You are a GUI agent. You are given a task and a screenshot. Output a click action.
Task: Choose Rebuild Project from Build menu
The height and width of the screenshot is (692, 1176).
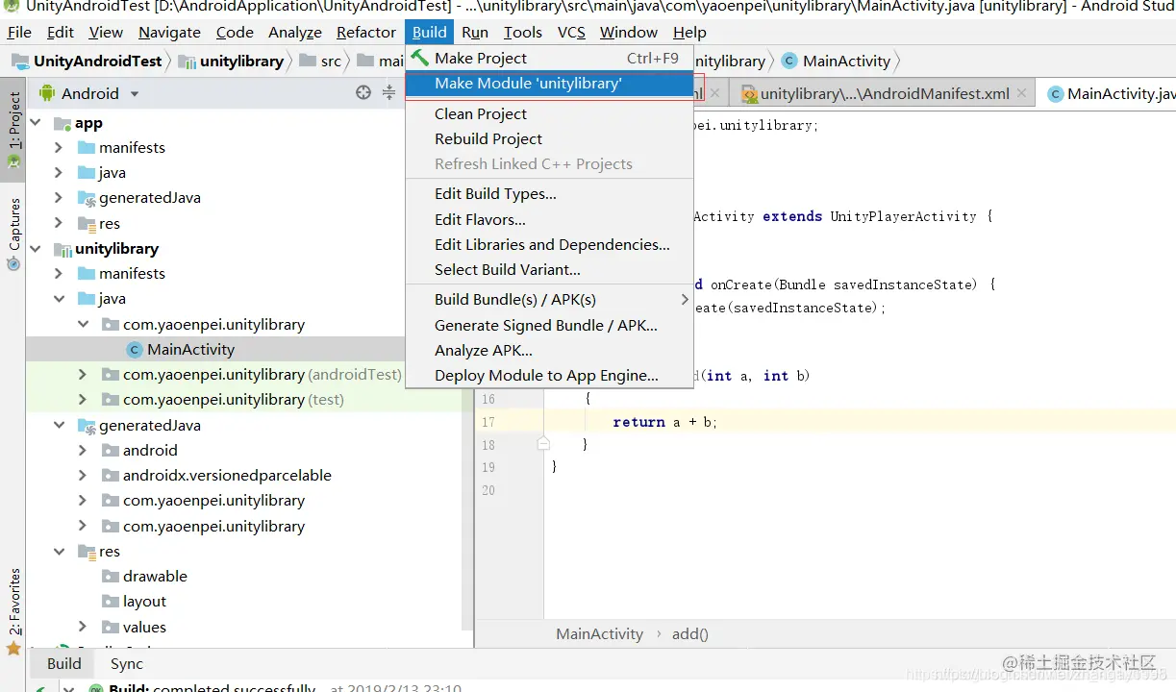[488, 138]
